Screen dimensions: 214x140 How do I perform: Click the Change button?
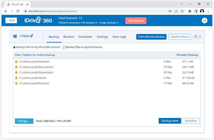pyautogui.click(x=24, y=121)
